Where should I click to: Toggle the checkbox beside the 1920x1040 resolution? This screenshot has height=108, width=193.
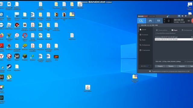point(139,25)
